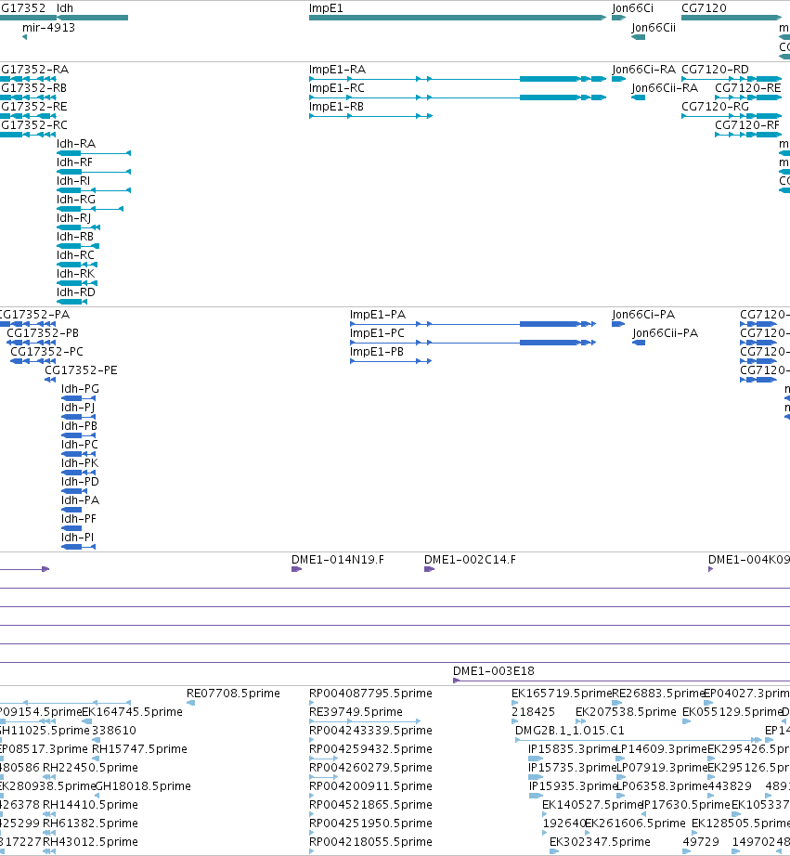Click protein Jon66Cii-PA label
Viewport: 790px width, 856px height.
pyautogui.click(x=666, y=333)
